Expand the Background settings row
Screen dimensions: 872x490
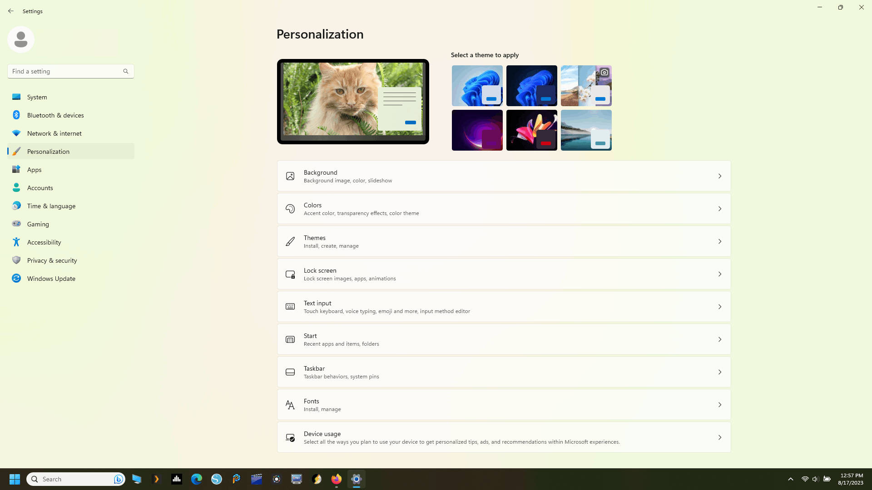(x=503, y=176)
